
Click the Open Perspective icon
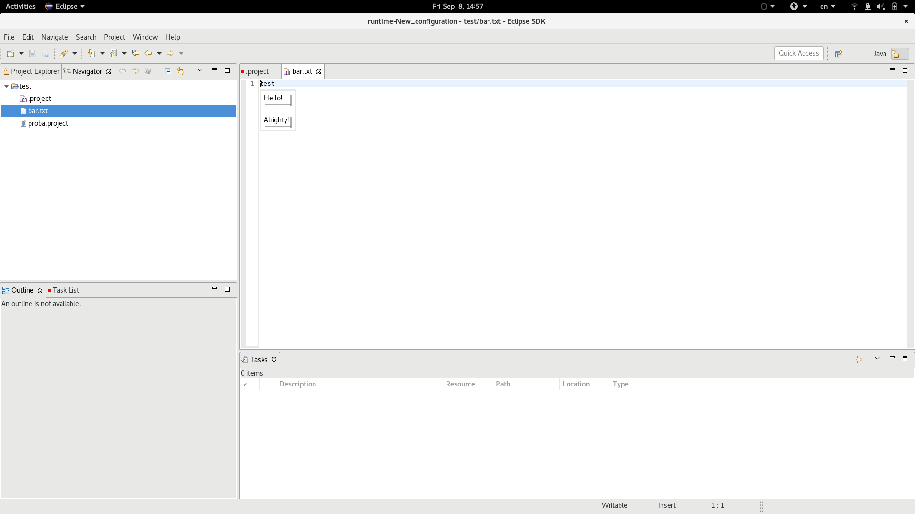pos(839,54)
